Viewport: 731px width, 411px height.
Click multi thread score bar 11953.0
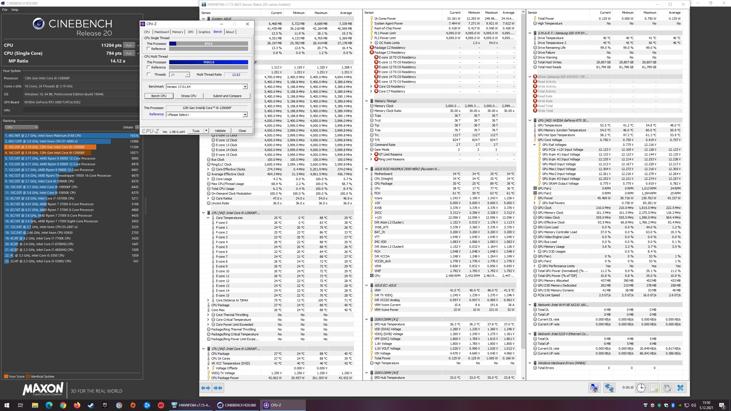click(208, 62)
